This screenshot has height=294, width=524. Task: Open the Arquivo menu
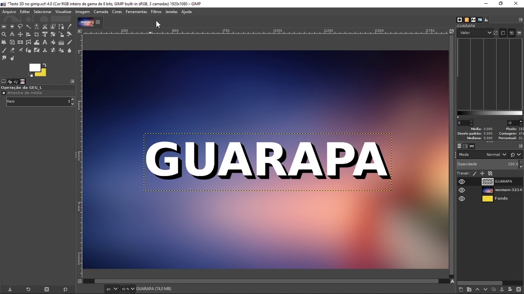9,12
